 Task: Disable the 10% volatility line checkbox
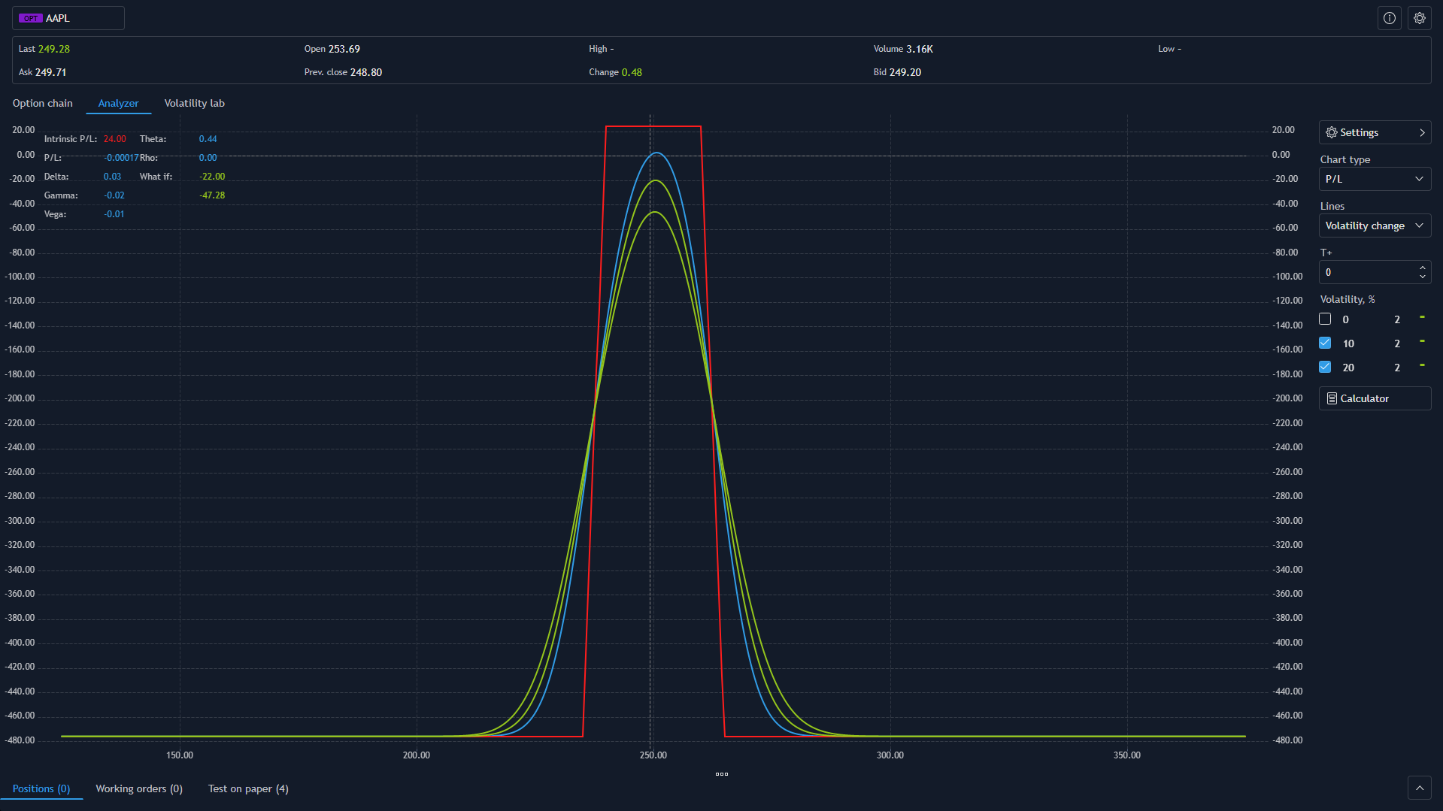[x=1325, y=343]
